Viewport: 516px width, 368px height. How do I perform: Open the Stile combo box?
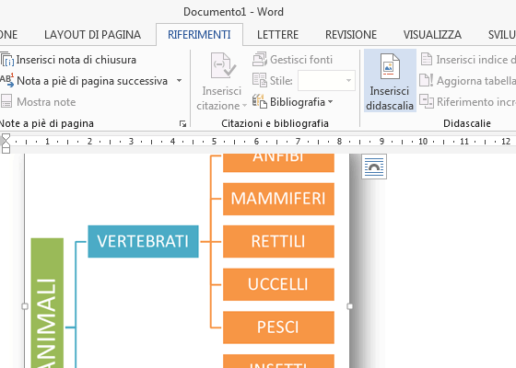point(326,81)
